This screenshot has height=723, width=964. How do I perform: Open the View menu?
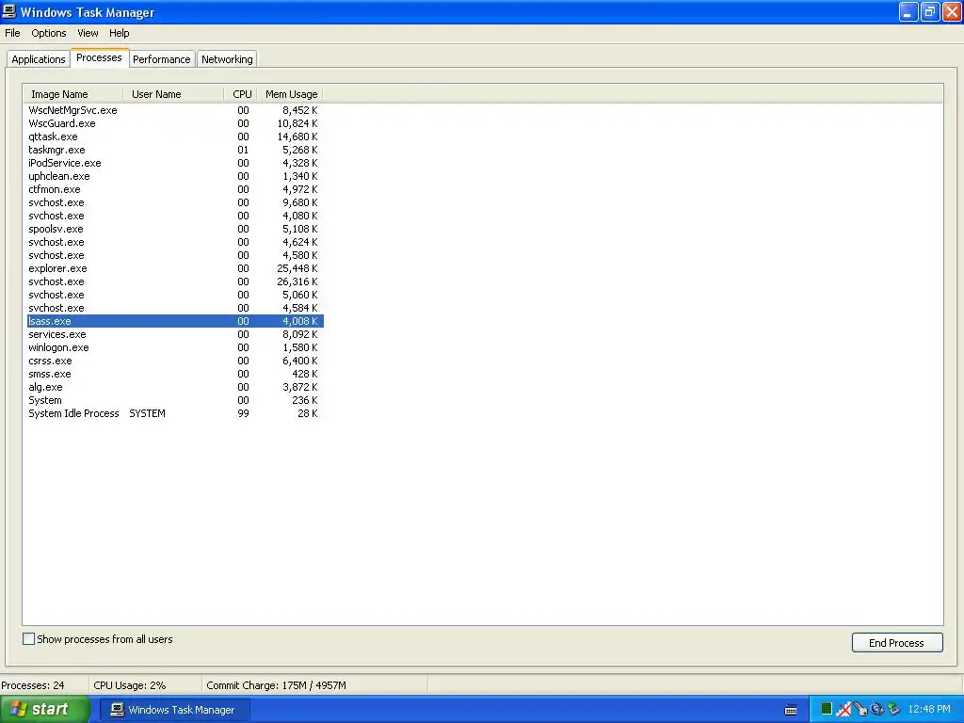(x=88, y=33)
